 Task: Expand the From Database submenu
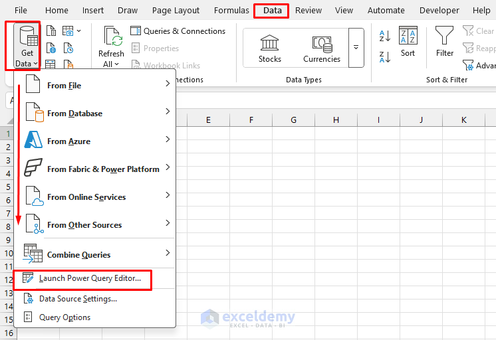(95, 113)
